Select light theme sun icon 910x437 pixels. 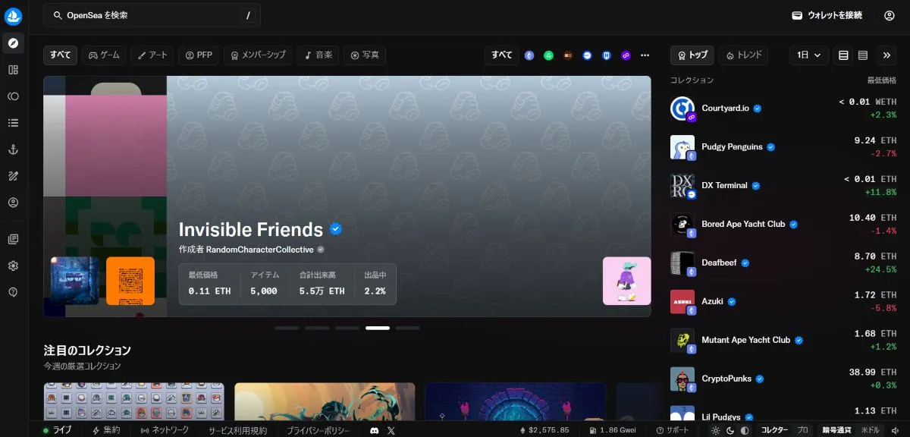point(715,430)
